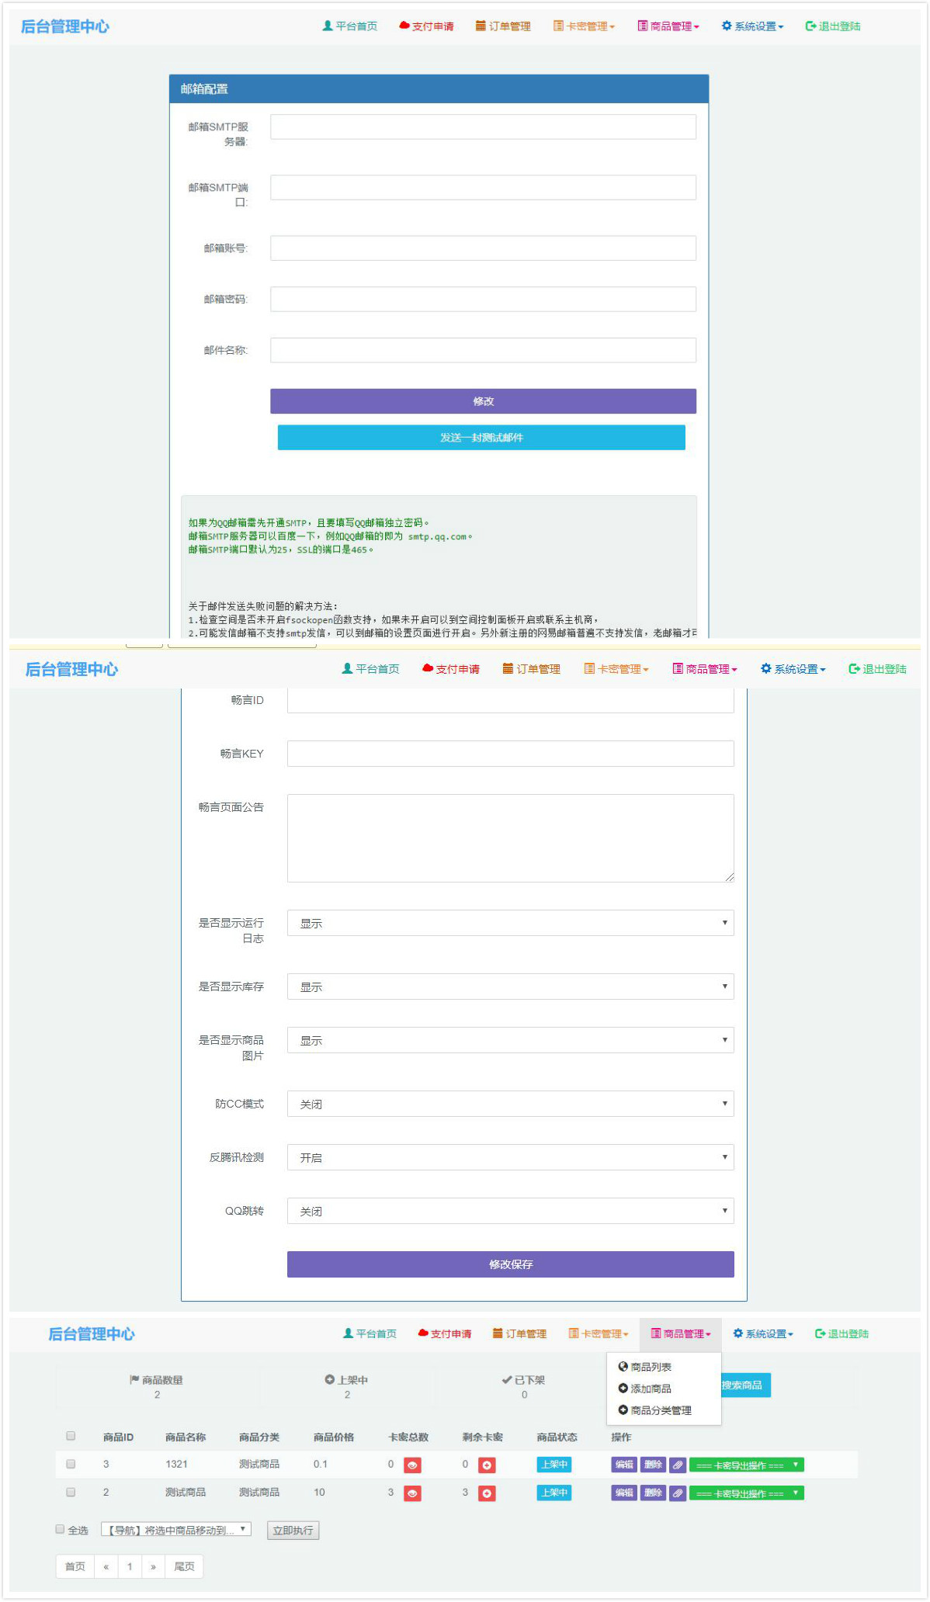Tick the checkbox for product ID 3
This screenshot has height=1602, width=930.
(71, 1464)
